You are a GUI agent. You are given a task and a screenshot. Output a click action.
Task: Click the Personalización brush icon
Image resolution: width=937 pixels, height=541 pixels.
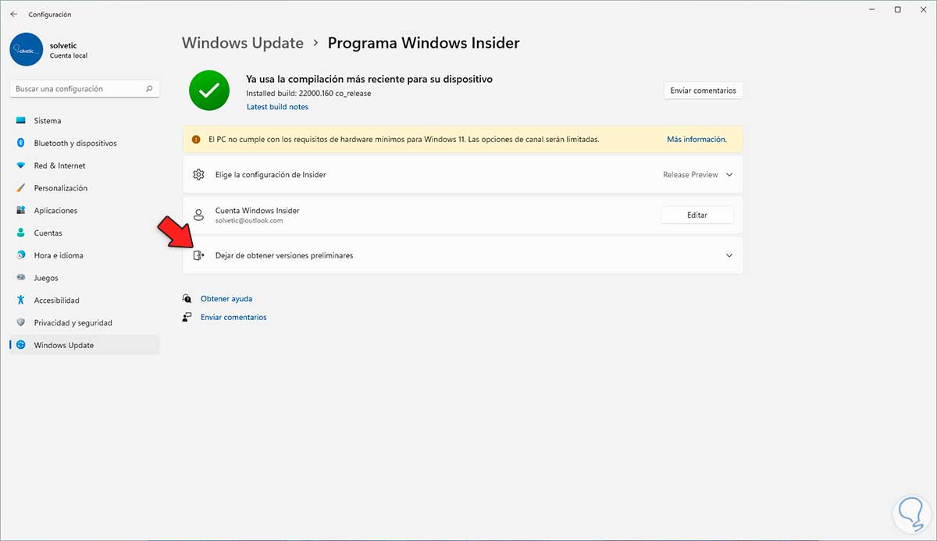point(20,188)
